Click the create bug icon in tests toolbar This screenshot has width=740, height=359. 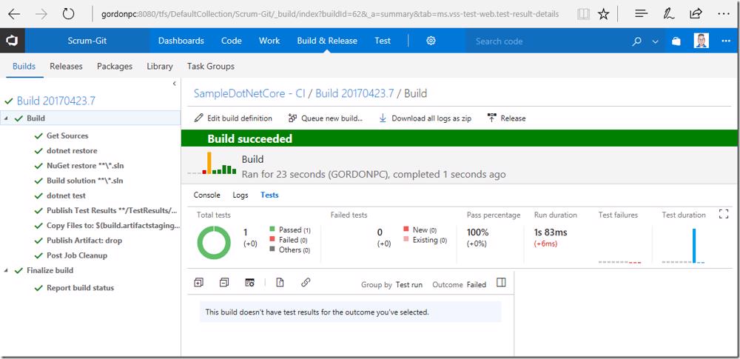(249, 283)
